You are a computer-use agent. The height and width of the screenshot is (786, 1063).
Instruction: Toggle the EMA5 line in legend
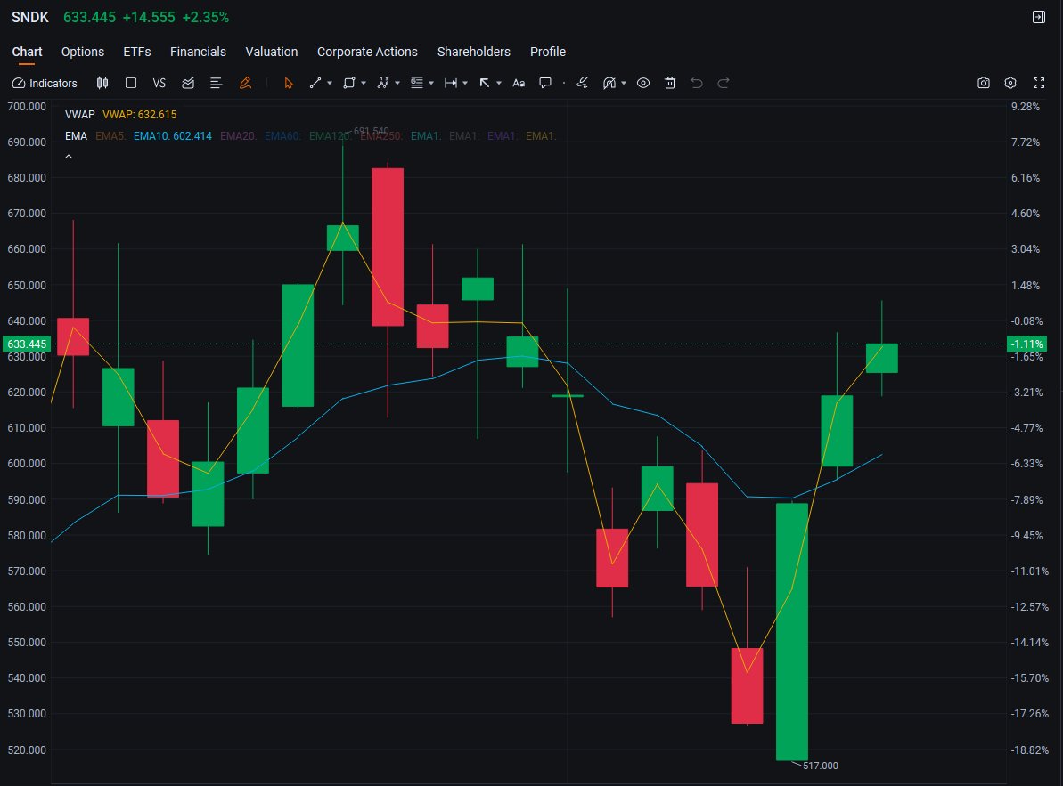coord(110,136)
